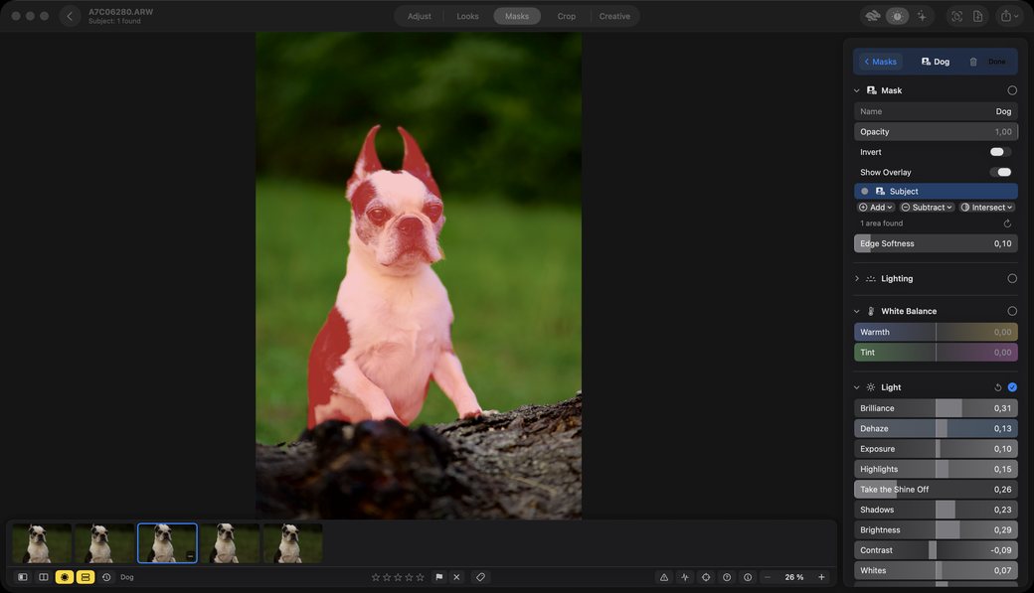Select the fourth filmstrip thumbnail

tap(230, 543)
